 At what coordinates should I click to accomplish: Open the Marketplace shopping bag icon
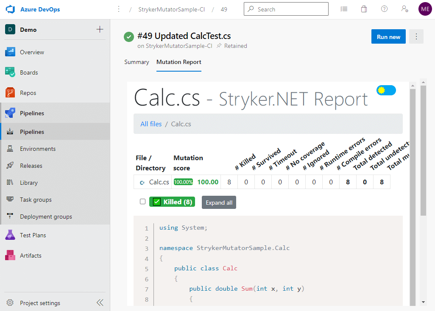pyautogui.click(x=364, y=9)
